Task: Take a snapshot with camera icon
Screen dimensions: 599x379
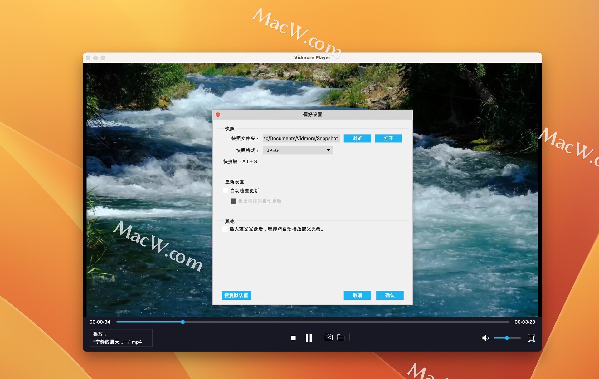Action: coord(329,337)
